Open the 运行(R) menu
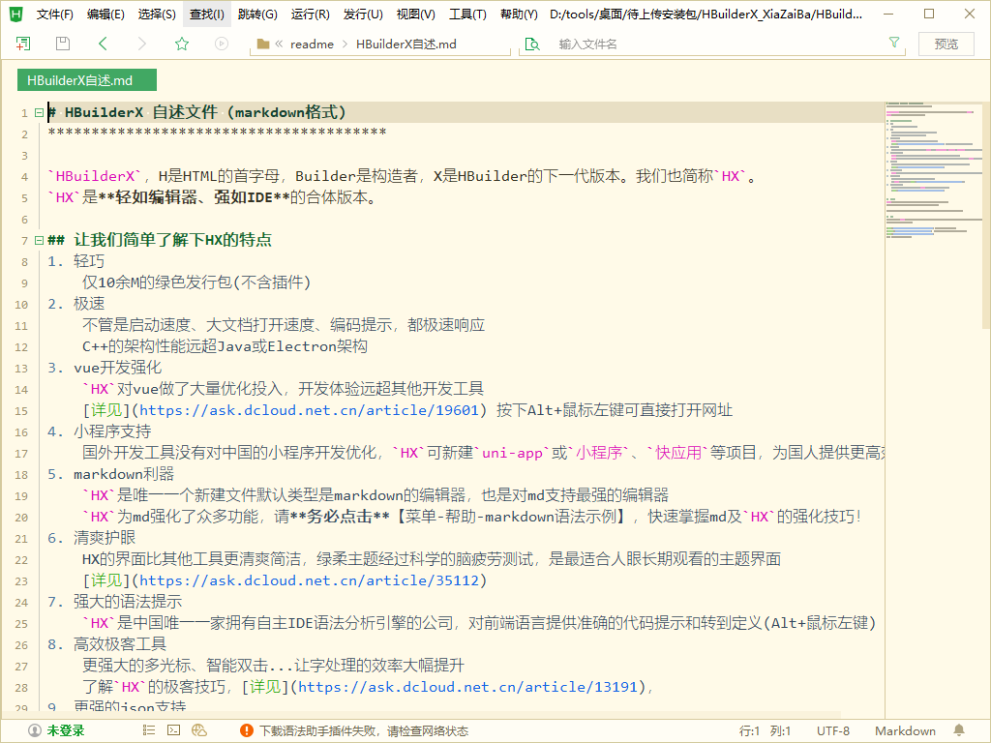Image resolution: width=991 pixels, height=743 pixels. (x=311, y=14)
